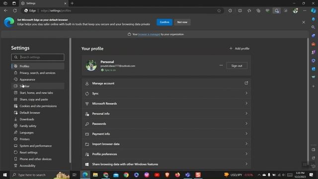This screenshot has height=179, width=318.
Task: Expand the Profile preferences row
Action: (166, 154)
